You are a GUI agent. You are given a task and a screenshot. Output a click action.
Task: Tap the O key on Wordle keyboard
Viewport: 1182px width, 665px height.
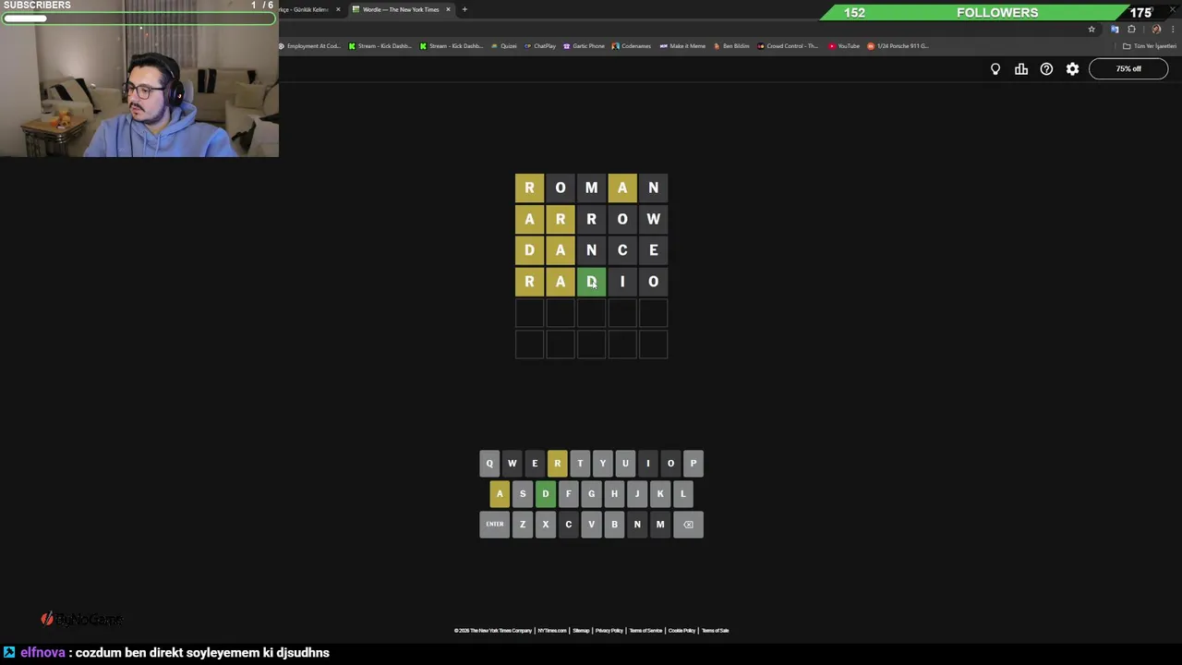pos(670,464)
